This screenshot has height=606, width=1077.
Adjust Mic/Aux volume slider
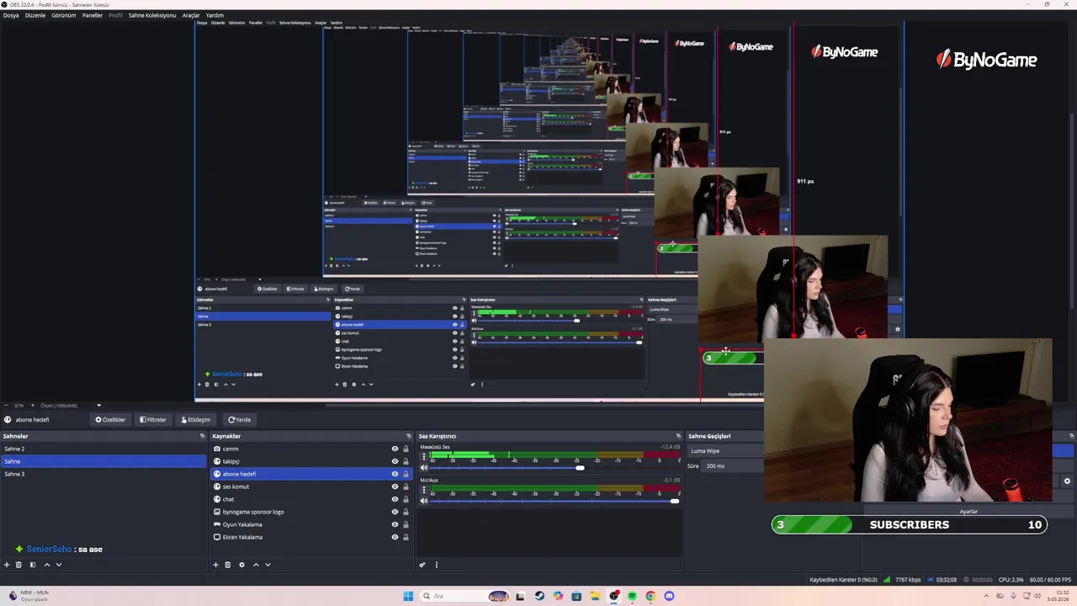[x=674, y=501]
